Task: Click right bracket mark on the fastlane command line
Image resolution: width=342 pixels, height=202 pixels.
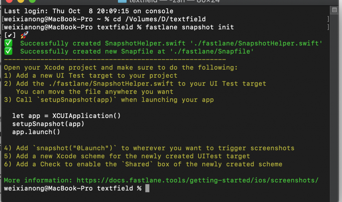Action: (328, 27)
